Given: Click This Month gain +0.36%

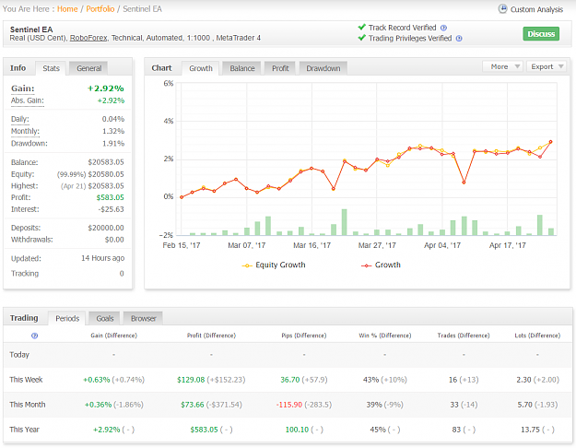Looking at the screenshot, I should (98, 405).
